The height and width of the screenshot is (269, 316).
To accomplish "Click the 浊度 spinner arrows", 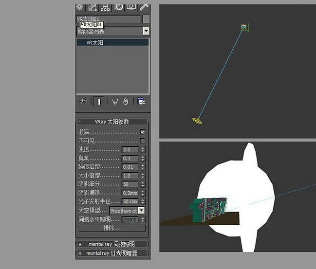I will click(x=143, y=150).
